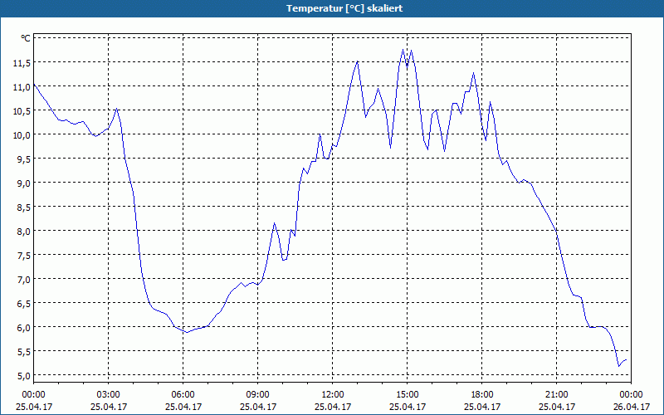Screen dimensions: 664x415
Task: Select the 6,5 y-axis value
Action: click(23, 304)
